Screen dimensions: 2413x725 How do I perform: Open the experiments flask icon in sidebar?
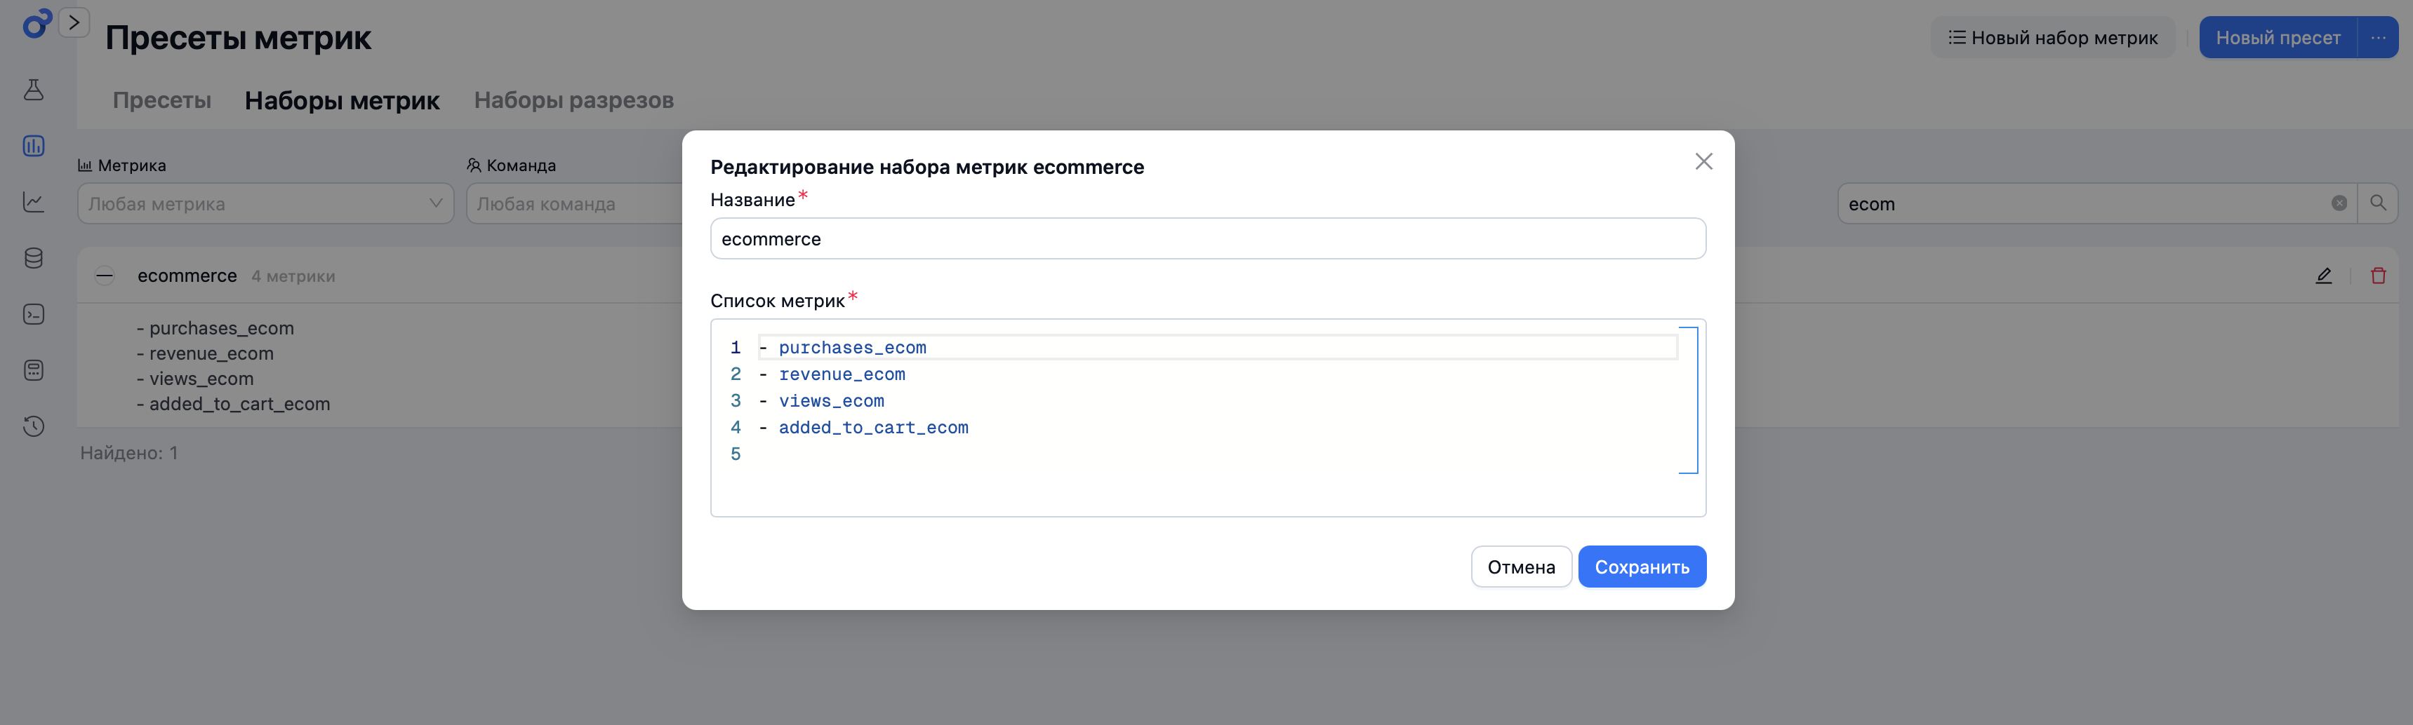(x=34, y=90)
